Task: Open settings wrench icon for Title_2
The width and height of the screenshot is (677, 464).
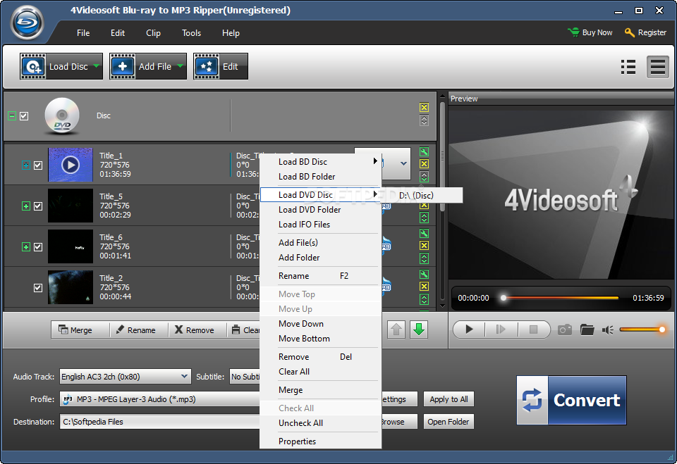Action: (424, 275)
